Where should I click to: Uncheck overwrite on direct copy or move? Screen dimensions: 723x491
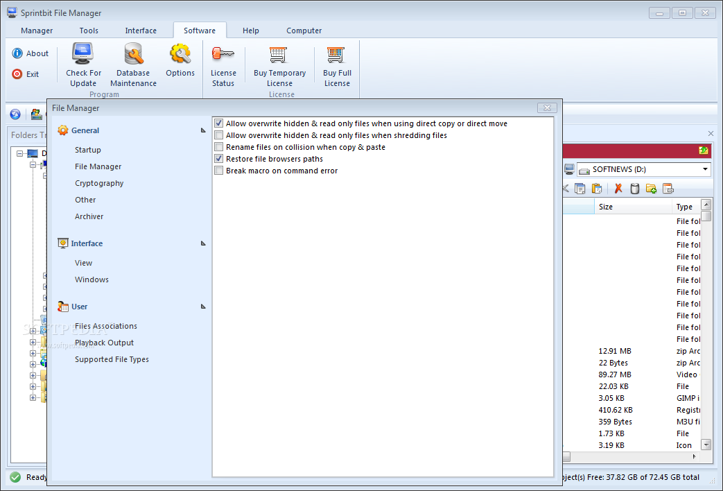[218, 123]
